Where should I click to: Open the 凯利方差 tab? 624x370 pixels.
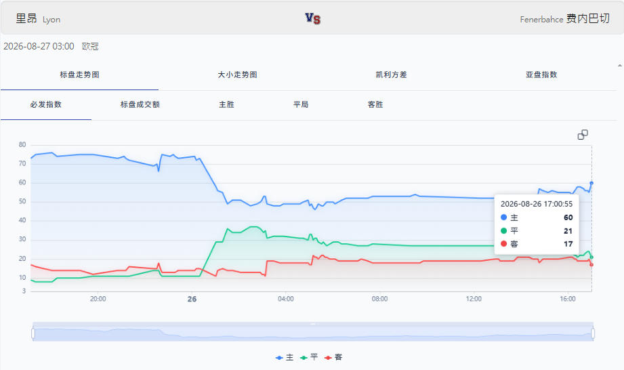coord(391,75)
